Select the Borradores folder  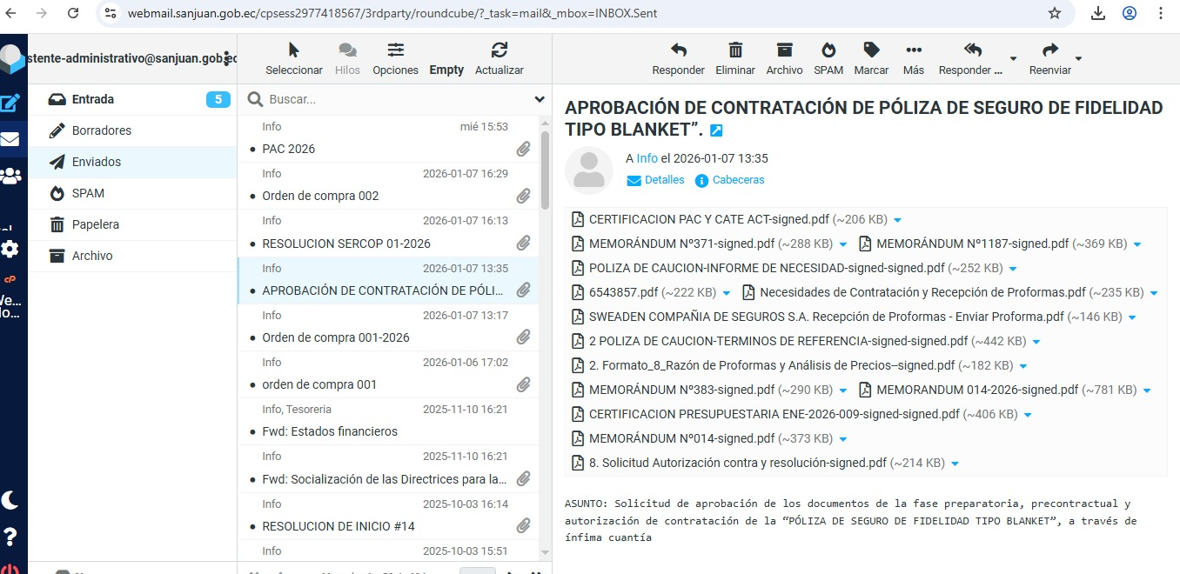point(102,130)
